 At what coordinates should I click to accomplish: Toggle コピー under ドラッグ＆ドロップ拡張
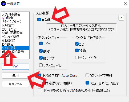pos(77,44)
